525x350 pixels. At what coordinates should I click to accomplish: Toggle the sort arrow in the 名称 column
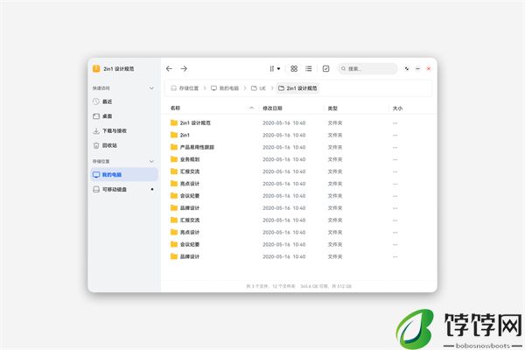click(x=251, y=108)
